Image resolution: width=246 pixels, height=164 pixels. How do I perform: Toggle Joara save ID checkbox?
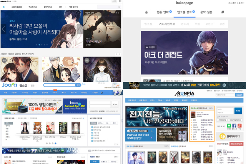click(90, 111)
